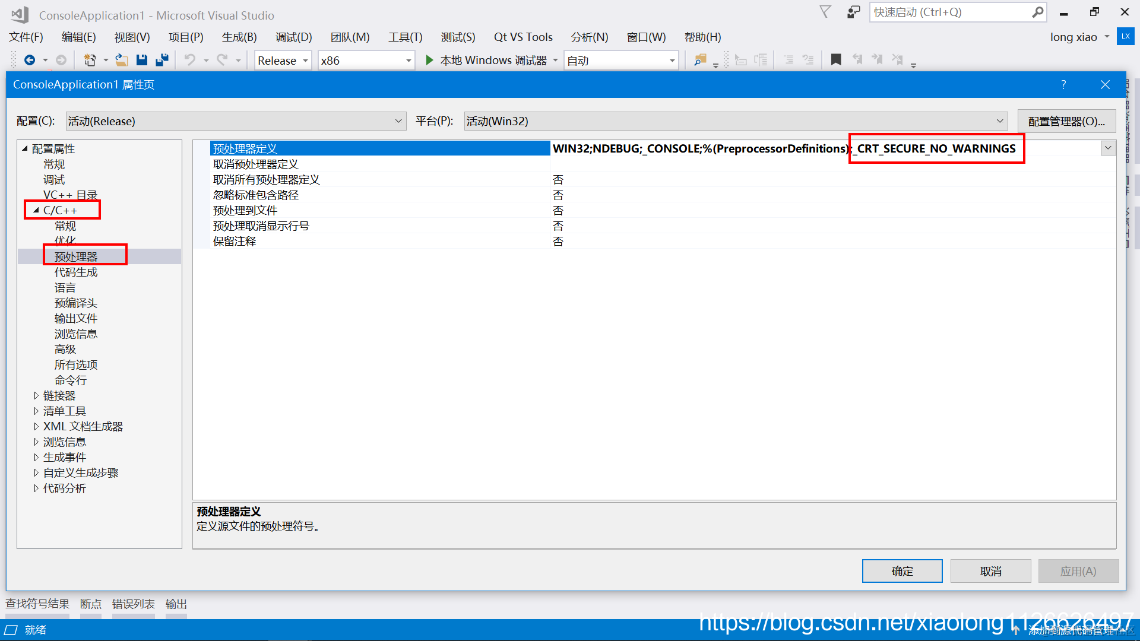Click the 确定 button
Viewport: 1140px width, 641px height.
(902, 571)
